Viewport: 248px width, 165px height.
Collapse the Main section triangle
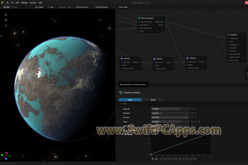121,104
